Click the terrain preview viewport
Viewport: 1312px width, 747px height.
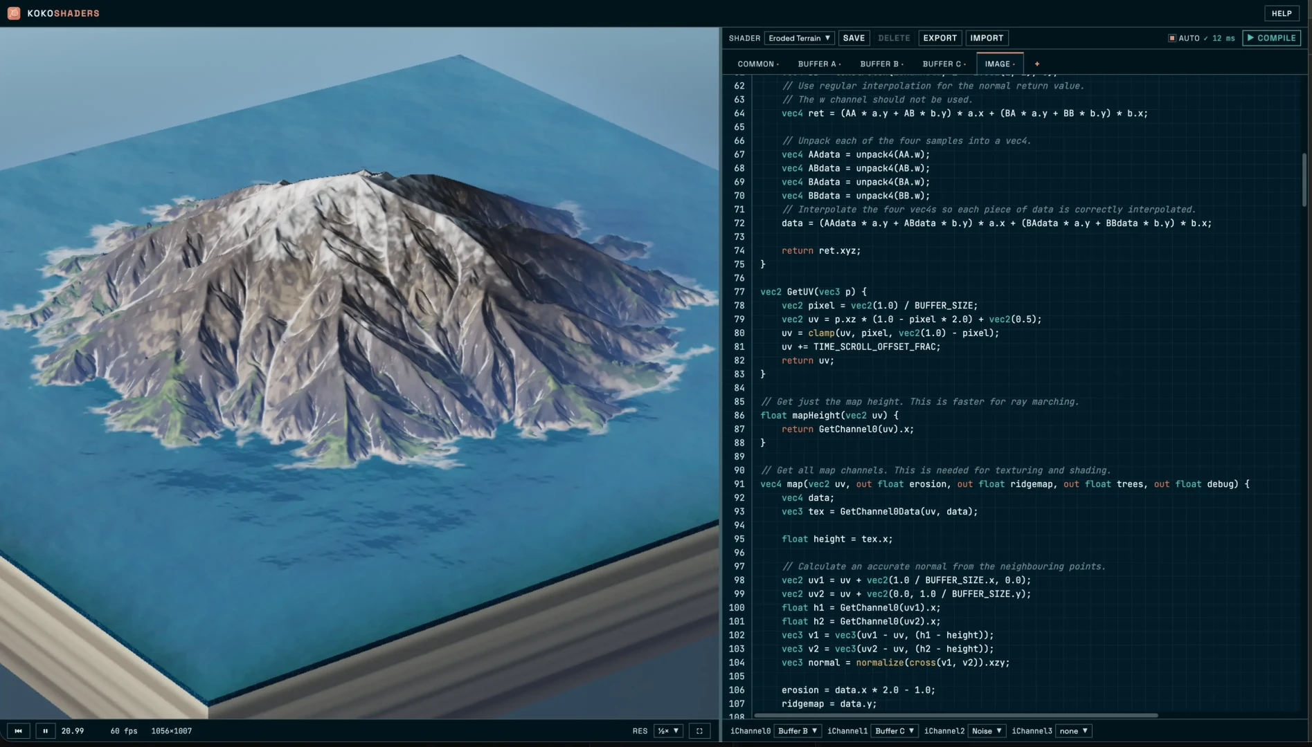click(x=359, y=373)
